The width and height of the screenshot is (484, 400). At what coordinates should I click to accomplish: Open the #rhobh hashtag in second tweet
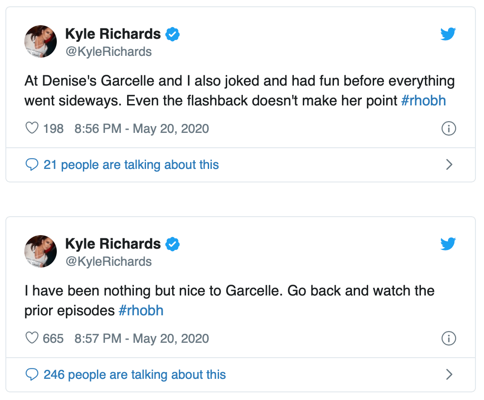pos(141,310)
